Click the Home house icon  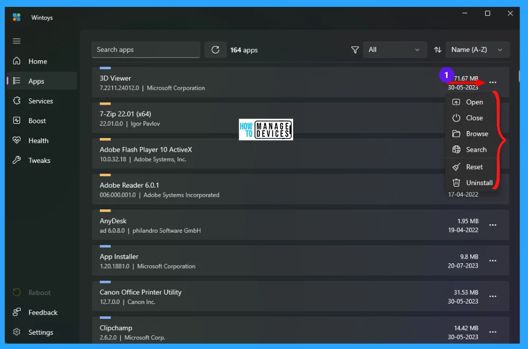pos(16,61)
